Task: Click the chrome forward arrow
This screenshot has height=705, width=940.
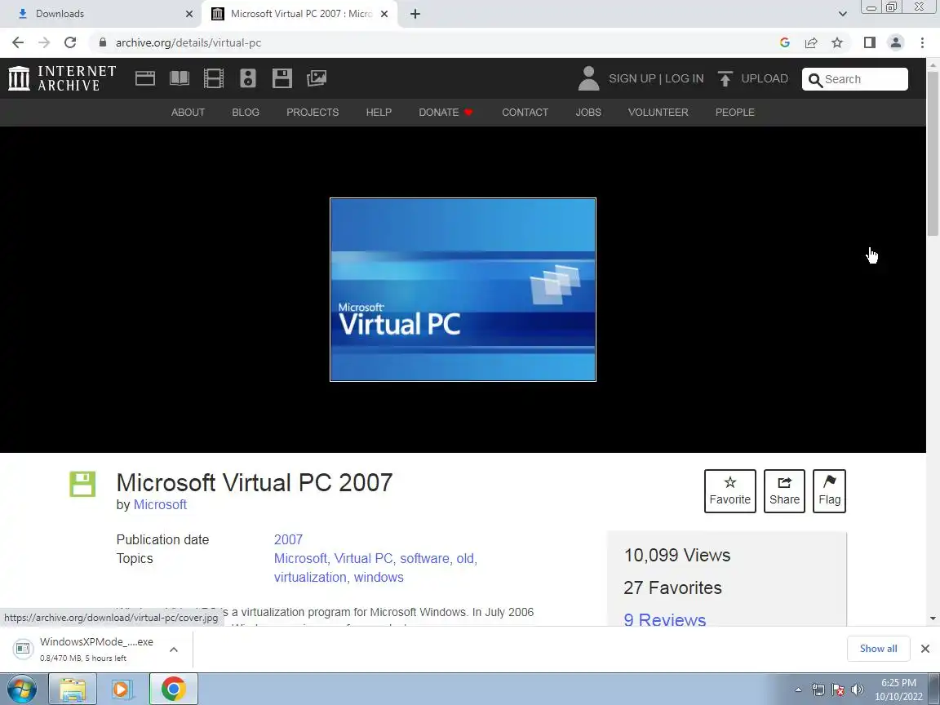Action: 44,42
